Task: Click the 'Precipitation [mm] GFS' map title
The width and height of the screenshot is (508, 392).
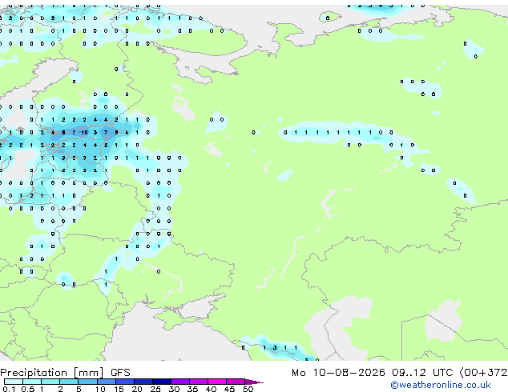Action: coord(65,373)
